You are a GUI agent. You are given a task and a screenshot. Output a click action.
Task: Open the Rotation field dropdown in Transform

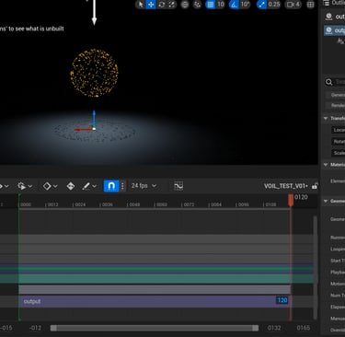click(x=339, y=142)
